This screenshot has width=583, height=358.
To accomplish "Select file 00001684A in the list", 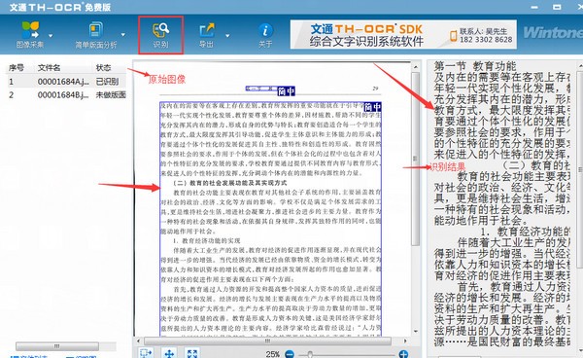I will (67, 82).
